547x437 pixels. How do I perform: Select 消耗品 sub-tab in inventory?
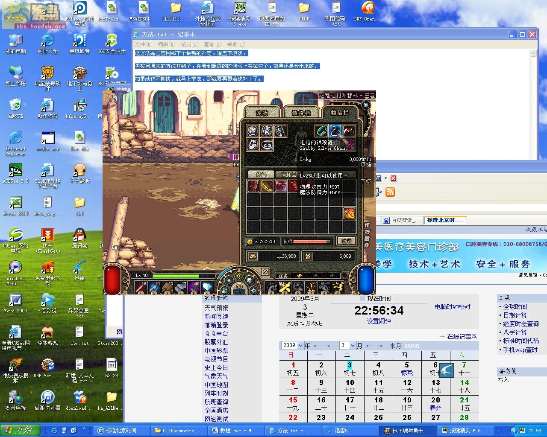(288, 174)
